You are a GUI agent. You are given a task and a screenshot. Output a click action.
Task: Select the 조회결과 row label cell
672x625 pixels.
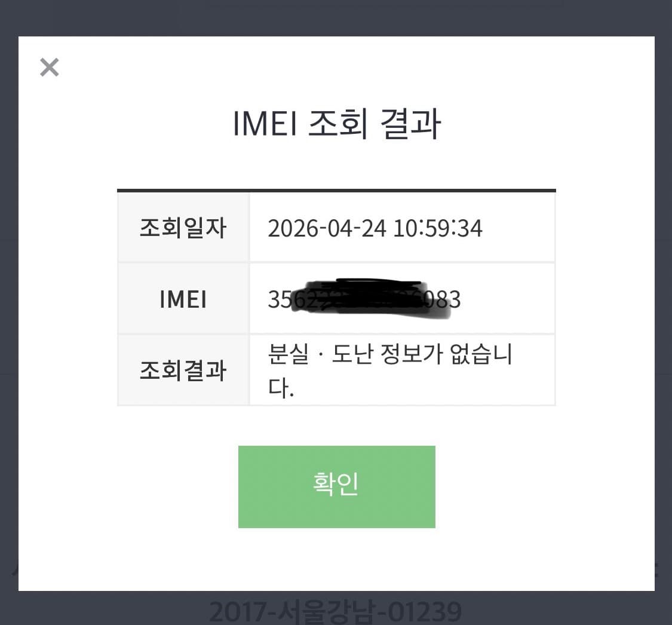click(x=182, y=369)
